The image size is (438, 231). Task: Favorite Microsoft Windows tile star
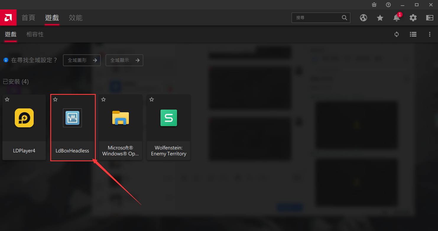tap(103, 100)
